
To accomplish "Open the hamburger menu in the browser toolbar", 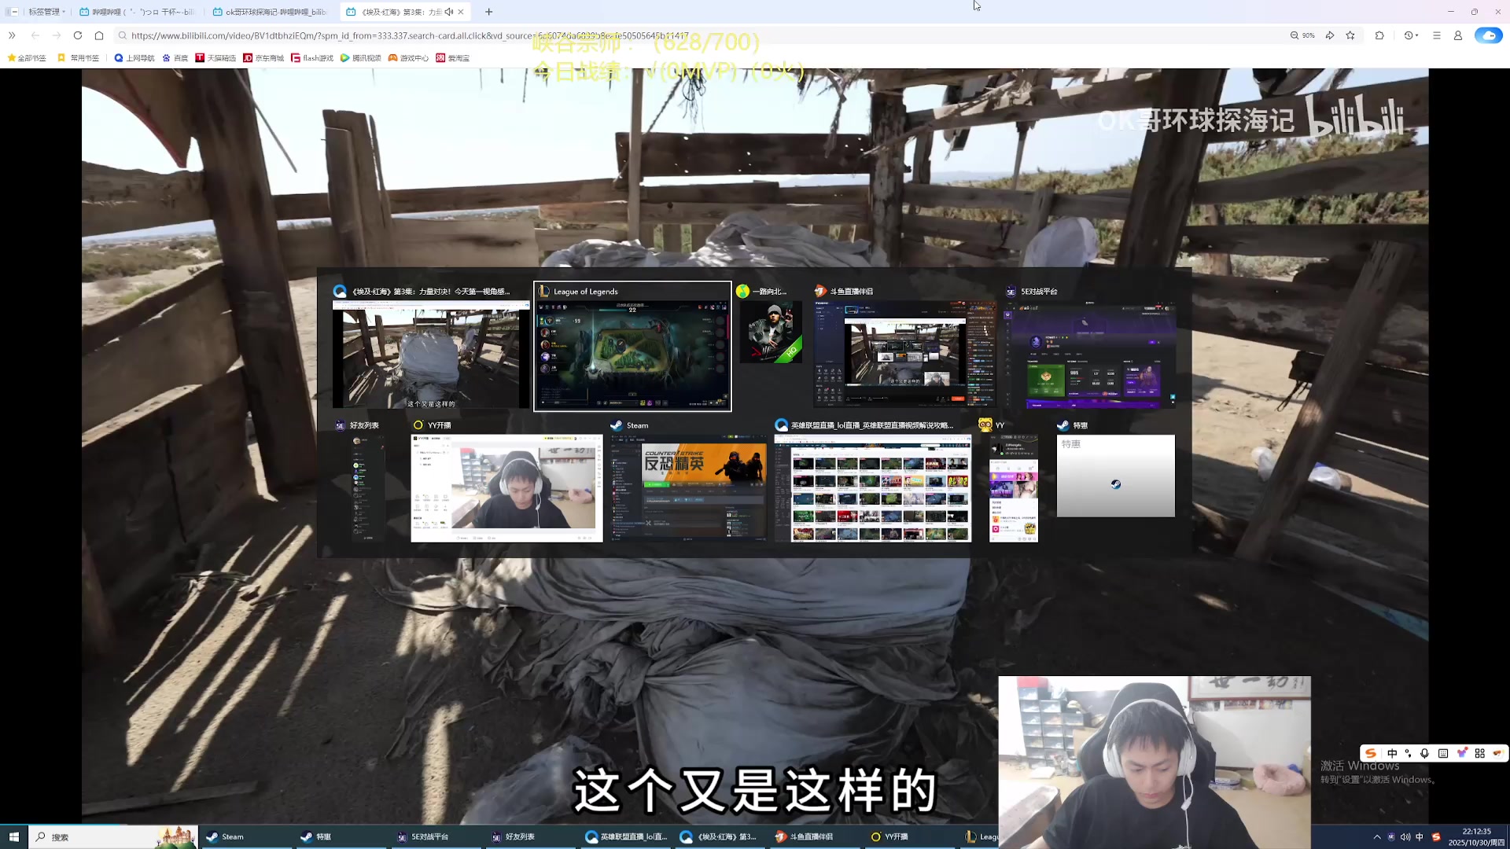I will pyautogui.click(x=1436, y=35).
